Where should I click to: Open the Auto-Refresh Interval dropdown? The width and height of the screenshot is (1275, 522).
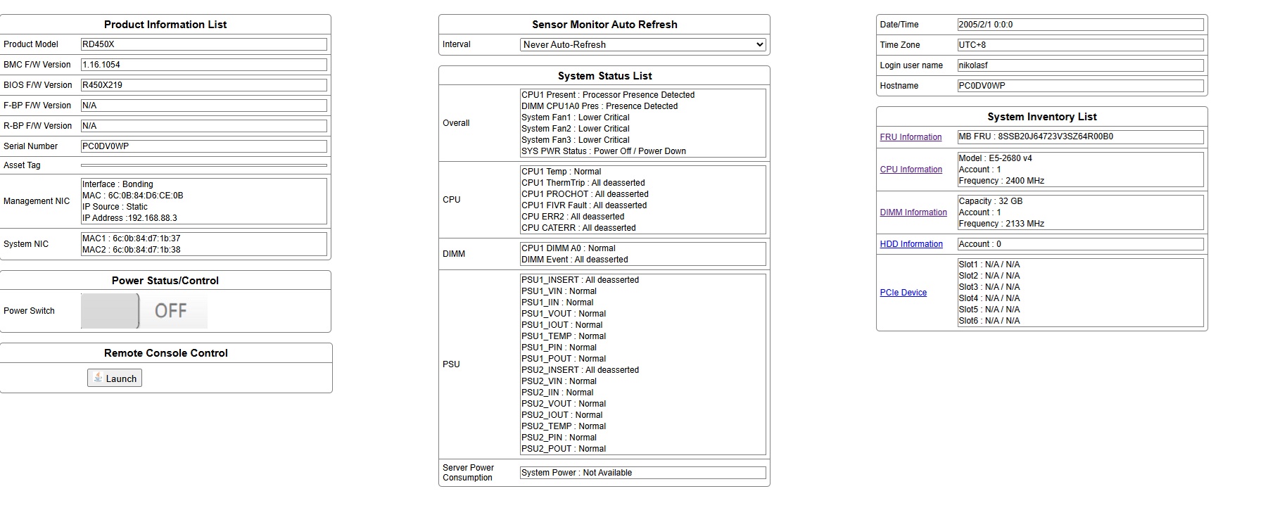643,44
